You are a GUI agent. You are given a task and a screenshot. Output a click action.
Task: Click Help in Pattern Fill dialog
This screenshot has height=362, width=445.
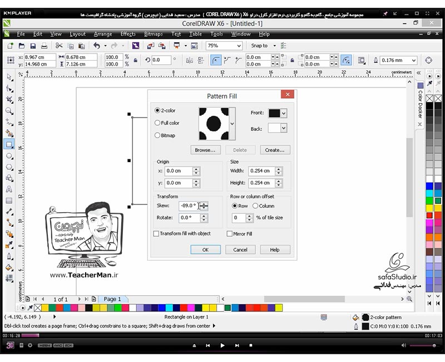(x=275, y=250)
